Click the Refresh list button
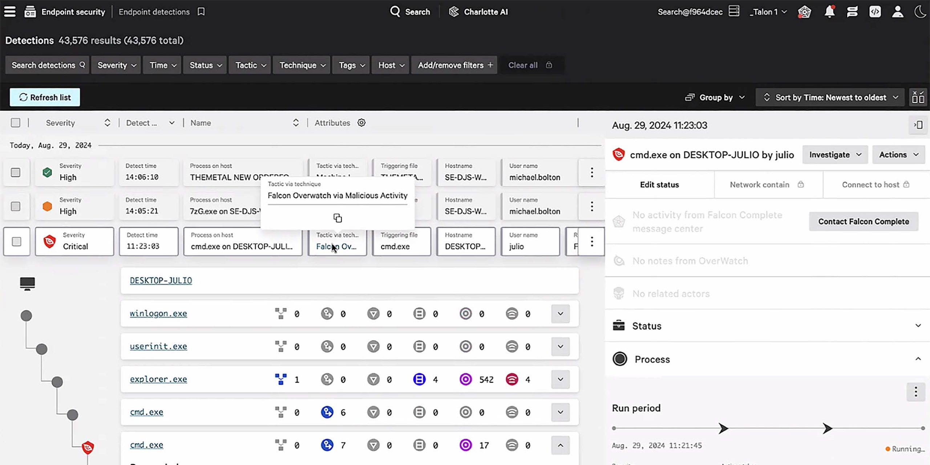Screen dimensions: 930x465 pyautogui.click(x=45, y=97)
